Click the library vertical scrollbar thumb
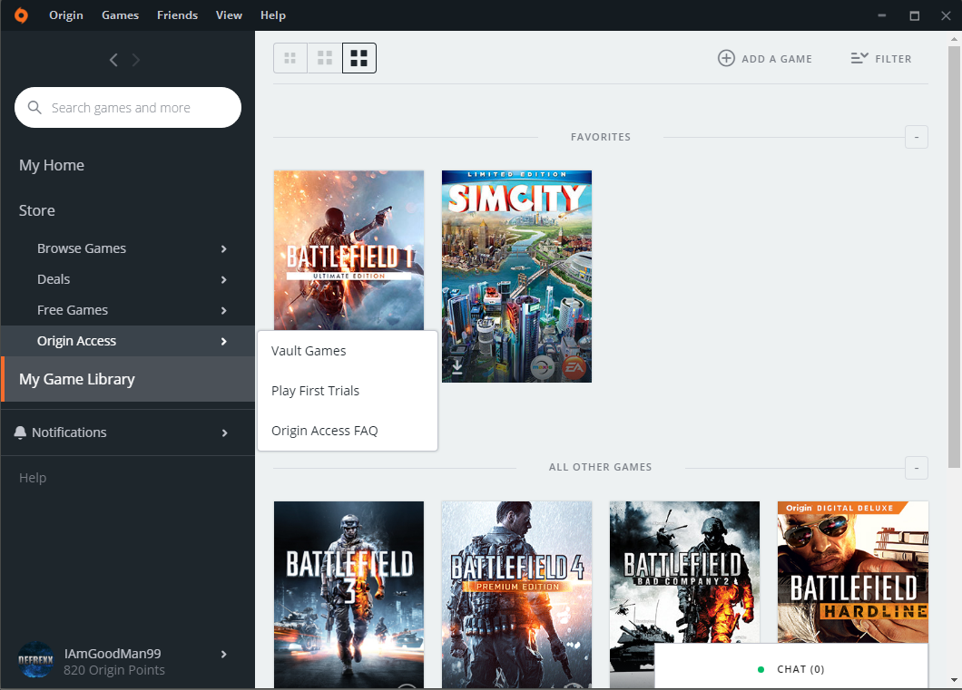Image resolution: width=962 pixels, height=690 pixels. coord(954,257)
